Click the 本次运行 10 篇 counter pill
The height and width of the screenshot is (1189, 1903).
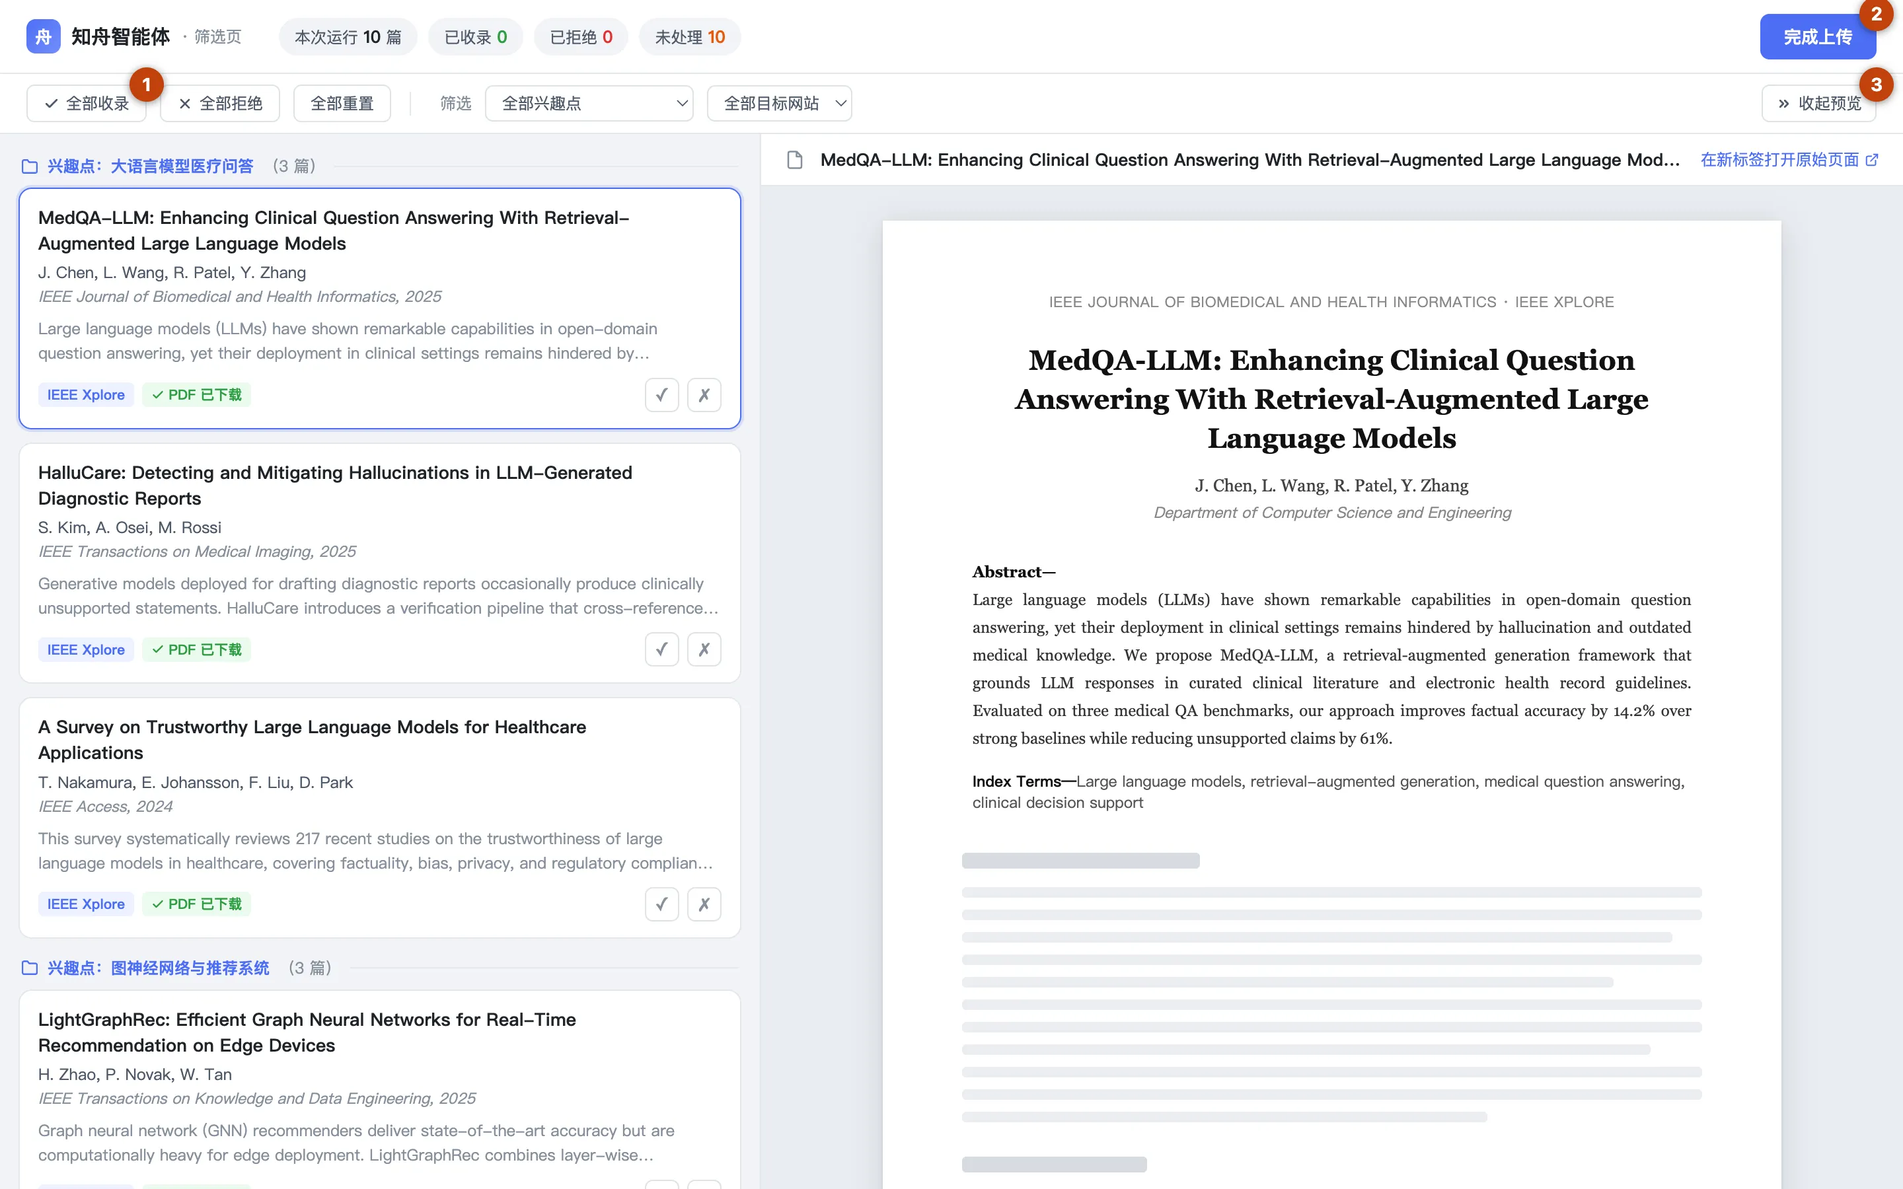point(348,37)
